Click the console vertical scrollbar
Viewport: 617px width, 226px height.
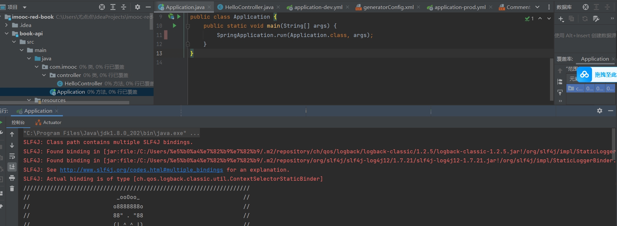click(x=613, y=143)
